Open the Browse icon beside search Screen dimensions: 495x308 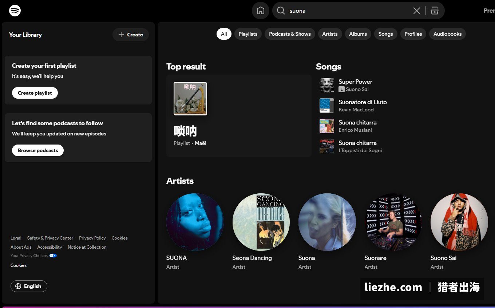pyautogui.click(x=435, y=11)
